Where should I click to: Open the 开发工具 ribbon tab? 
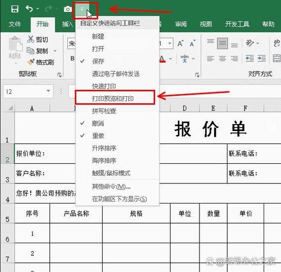tap(237, 24)
